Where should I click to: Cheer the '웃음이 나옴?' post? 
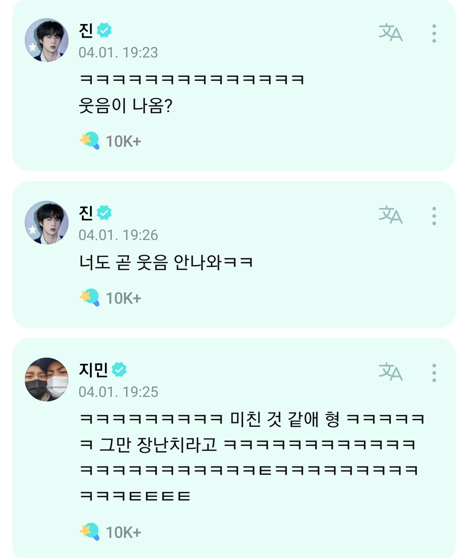click(90, 141)
